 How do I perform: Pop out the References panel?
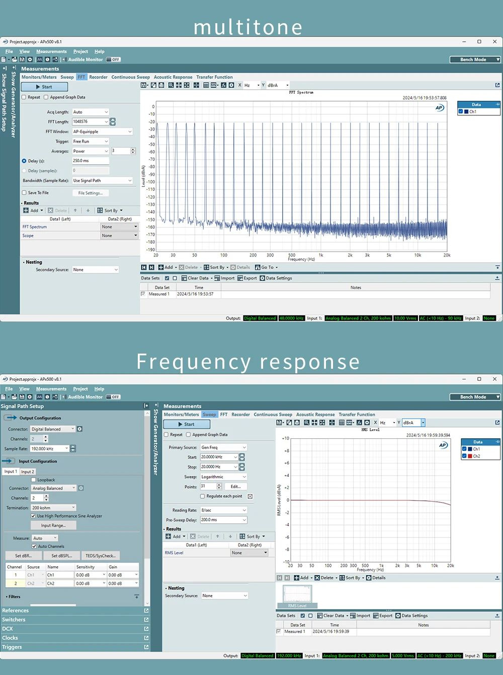[x=146, y=611]
